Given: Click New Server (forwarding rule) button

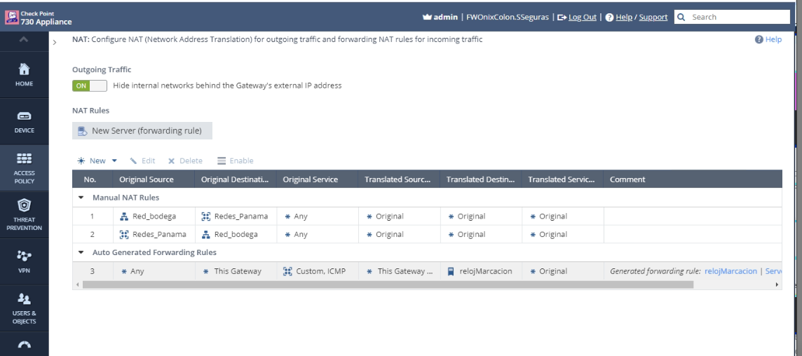Looking at the screenshot, I should click(142, 130).
